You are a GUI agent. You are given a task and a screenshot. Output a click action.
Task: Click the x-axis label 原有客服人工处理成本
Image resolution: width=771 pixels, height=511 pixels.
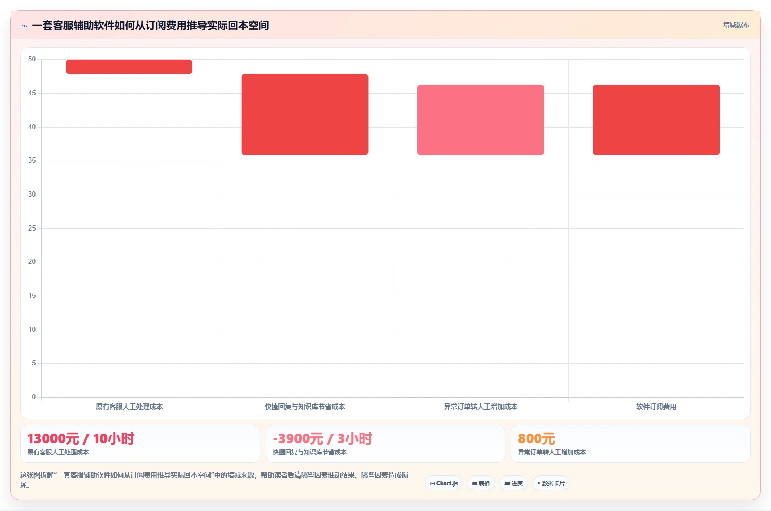129,407
